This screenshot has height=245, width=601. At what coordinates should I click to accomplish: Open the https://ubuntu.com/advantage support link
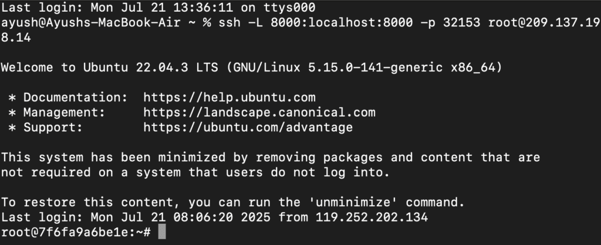(248, 127)
